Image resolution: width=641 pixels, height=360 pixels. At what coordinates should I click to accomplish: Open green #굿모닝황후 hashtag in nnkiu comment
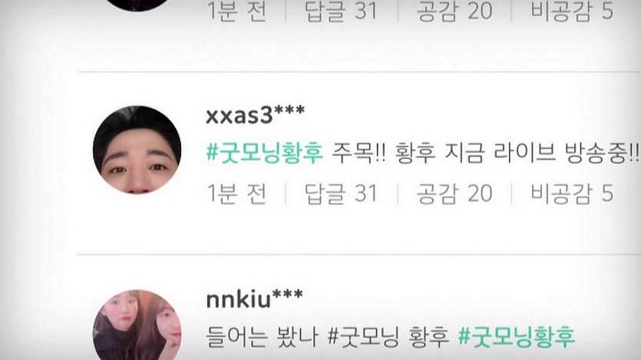pos(517,336)
